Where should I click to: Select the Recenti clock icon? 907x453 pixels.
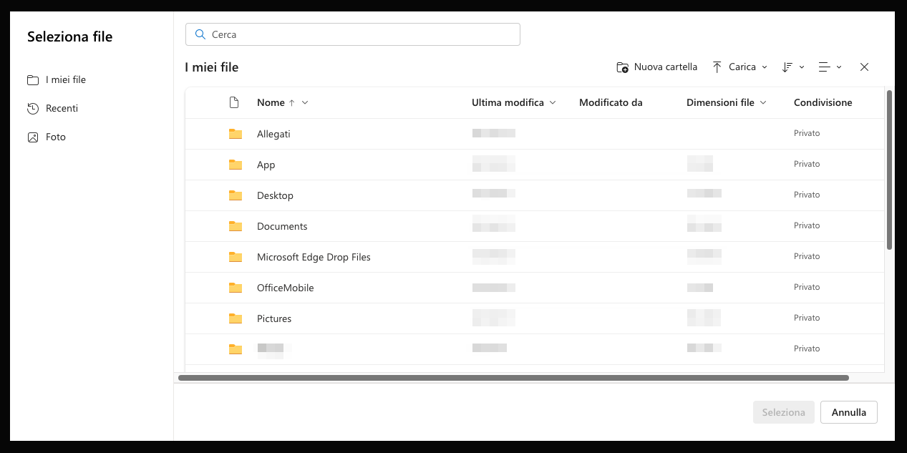pos(33,108)
